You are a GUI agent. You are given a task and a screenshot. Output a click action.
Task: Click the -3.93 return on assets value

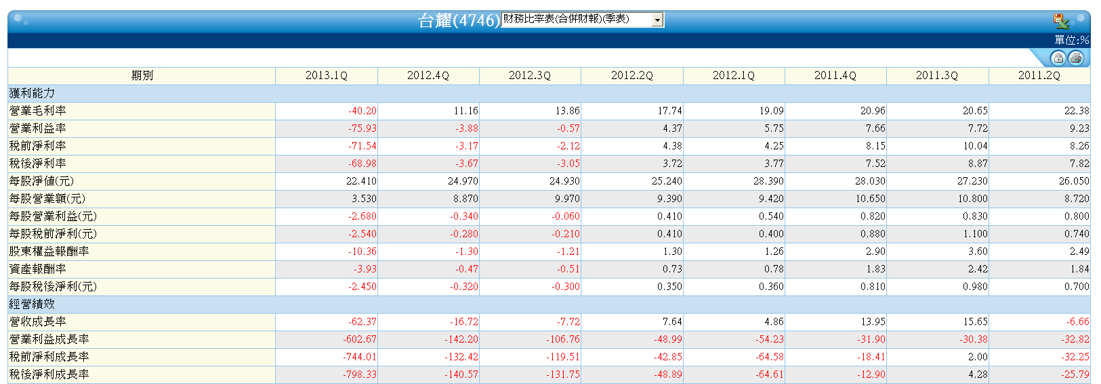(365, 269)
